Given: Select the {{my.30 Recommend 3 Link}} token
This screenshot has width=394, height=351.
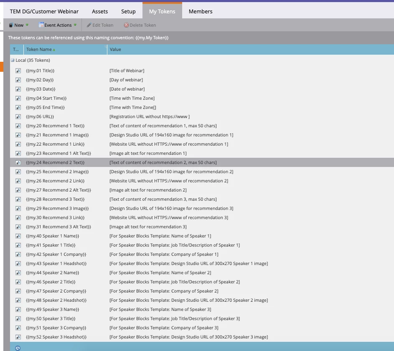Looking at the screenshot, I should click(55, 218).
